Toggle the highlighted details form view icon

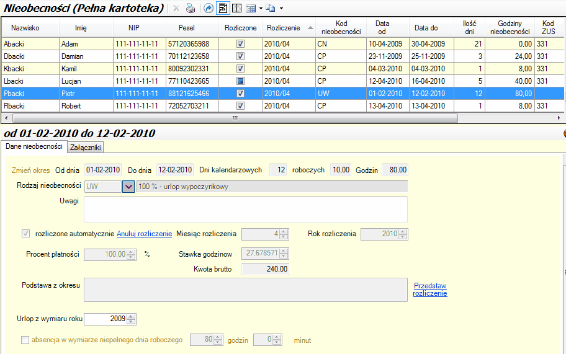tap(223, 9)
